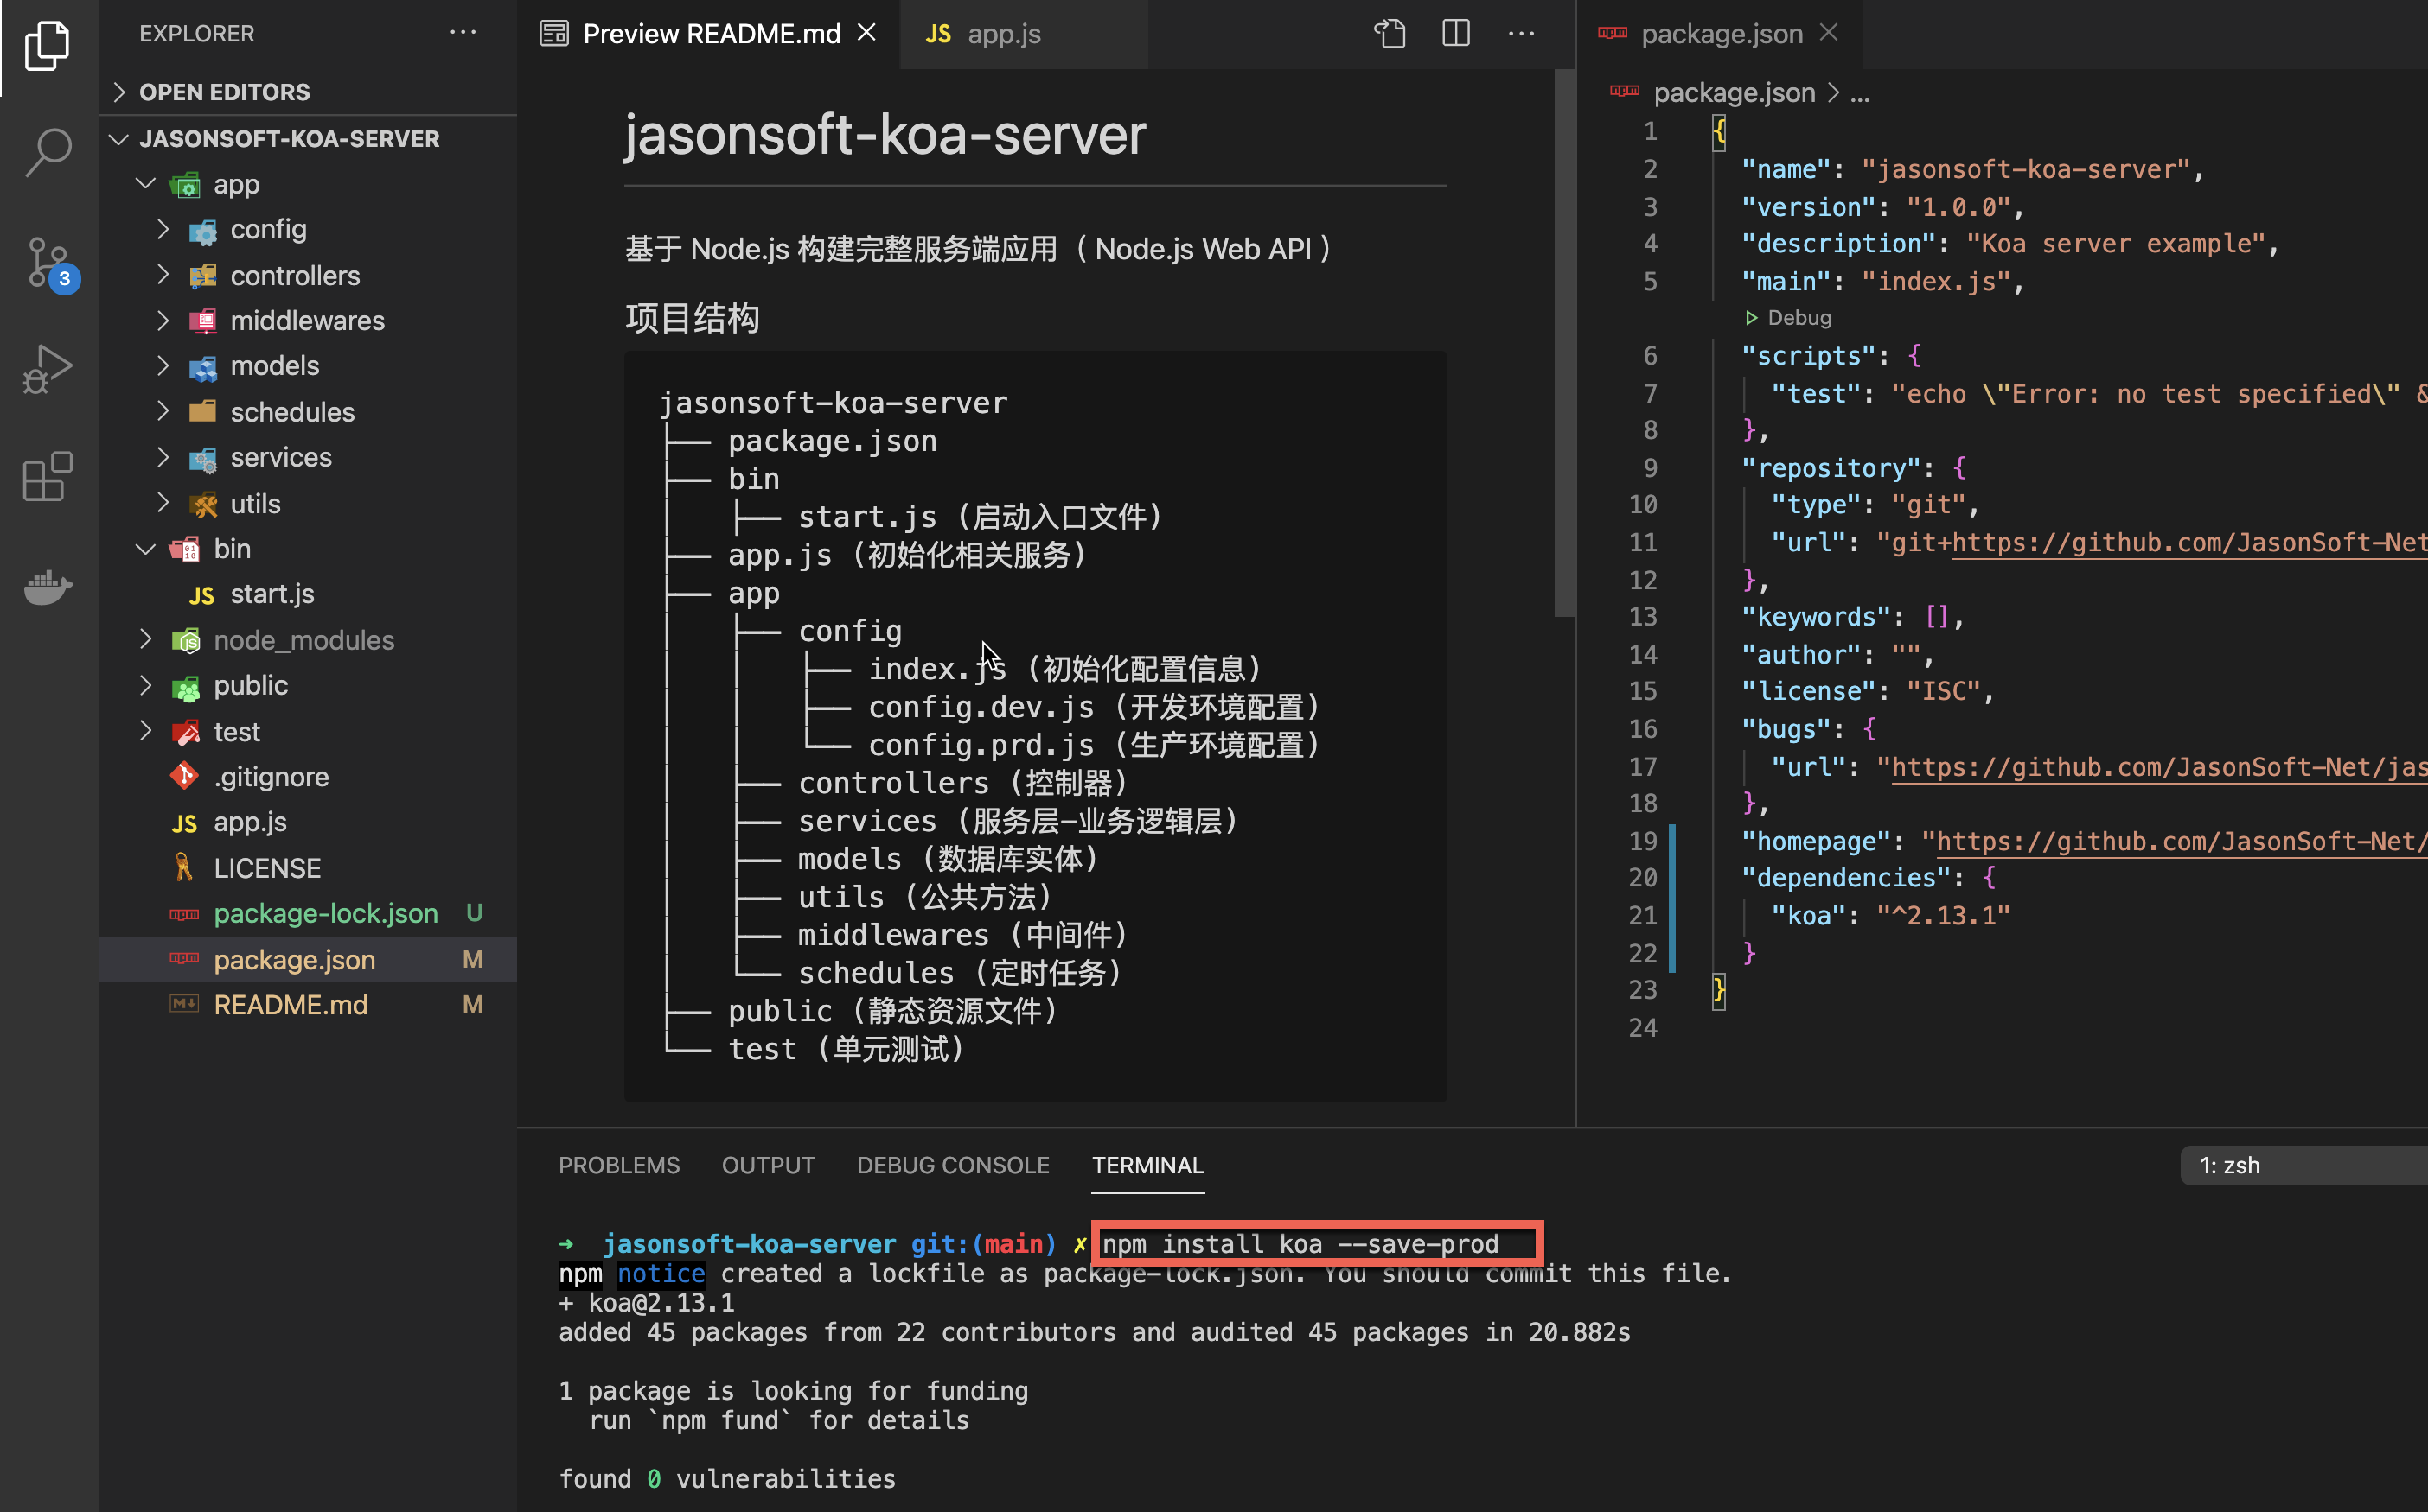2428x1512 pixels.
Task: Open the Docker view icon
Action: pyautogui.click(x=48, y=586)
